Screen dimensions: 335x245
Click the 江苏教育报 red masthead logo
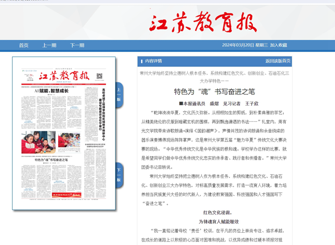203,22
